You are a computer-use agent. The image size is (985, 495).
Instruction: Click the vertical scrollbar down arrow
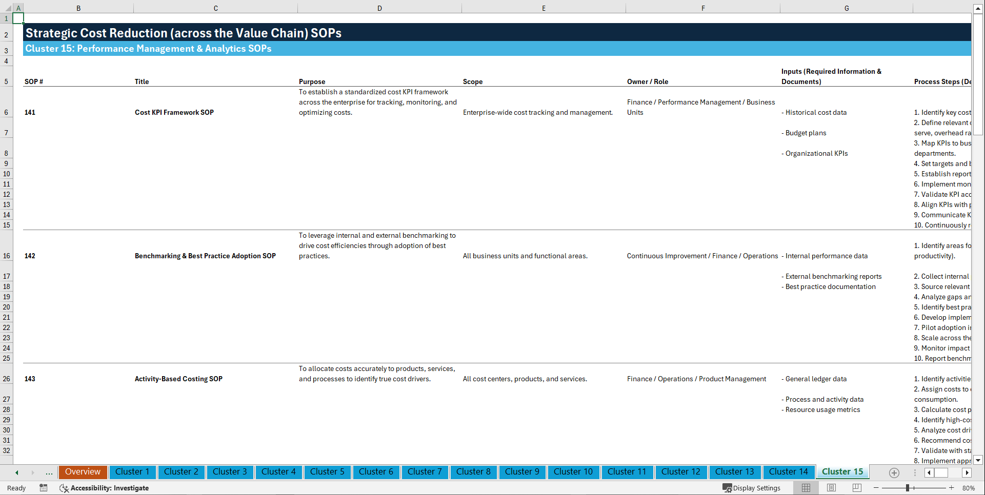(979, 460)
